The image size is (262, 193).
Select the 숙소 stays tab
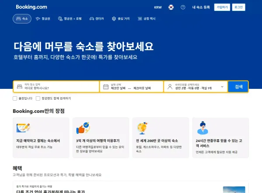[x=22, y=19]
